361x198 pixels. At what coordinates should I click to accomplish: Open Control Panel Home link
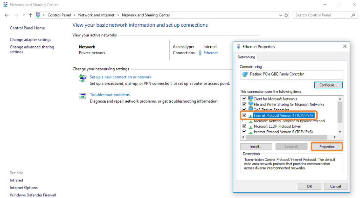pos(27,28)
